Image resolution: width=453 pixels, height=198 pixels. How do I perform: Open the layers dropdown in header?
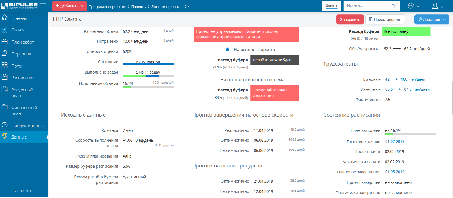click(x=413, y=6)
